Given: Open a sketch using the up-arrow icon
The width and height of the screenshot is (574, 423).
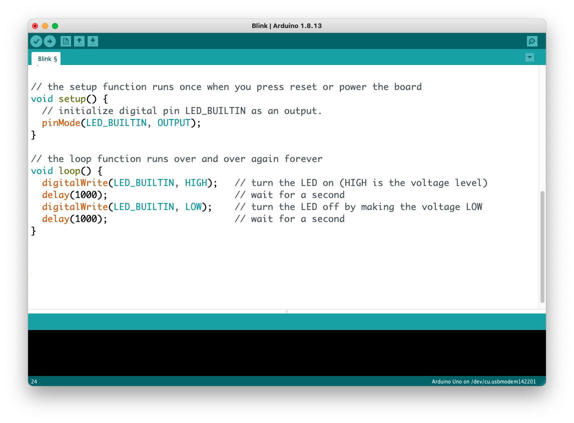Looking at the screenshot, I should point(79,41).
